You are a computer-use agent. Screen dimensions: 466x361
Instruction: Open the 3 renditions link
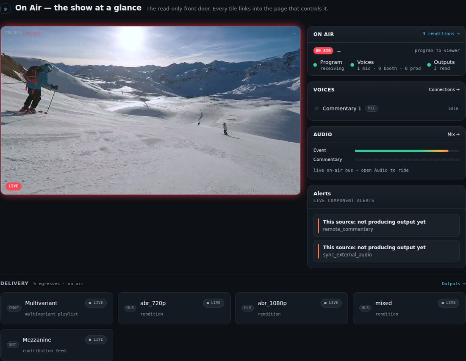pos(441,34)
